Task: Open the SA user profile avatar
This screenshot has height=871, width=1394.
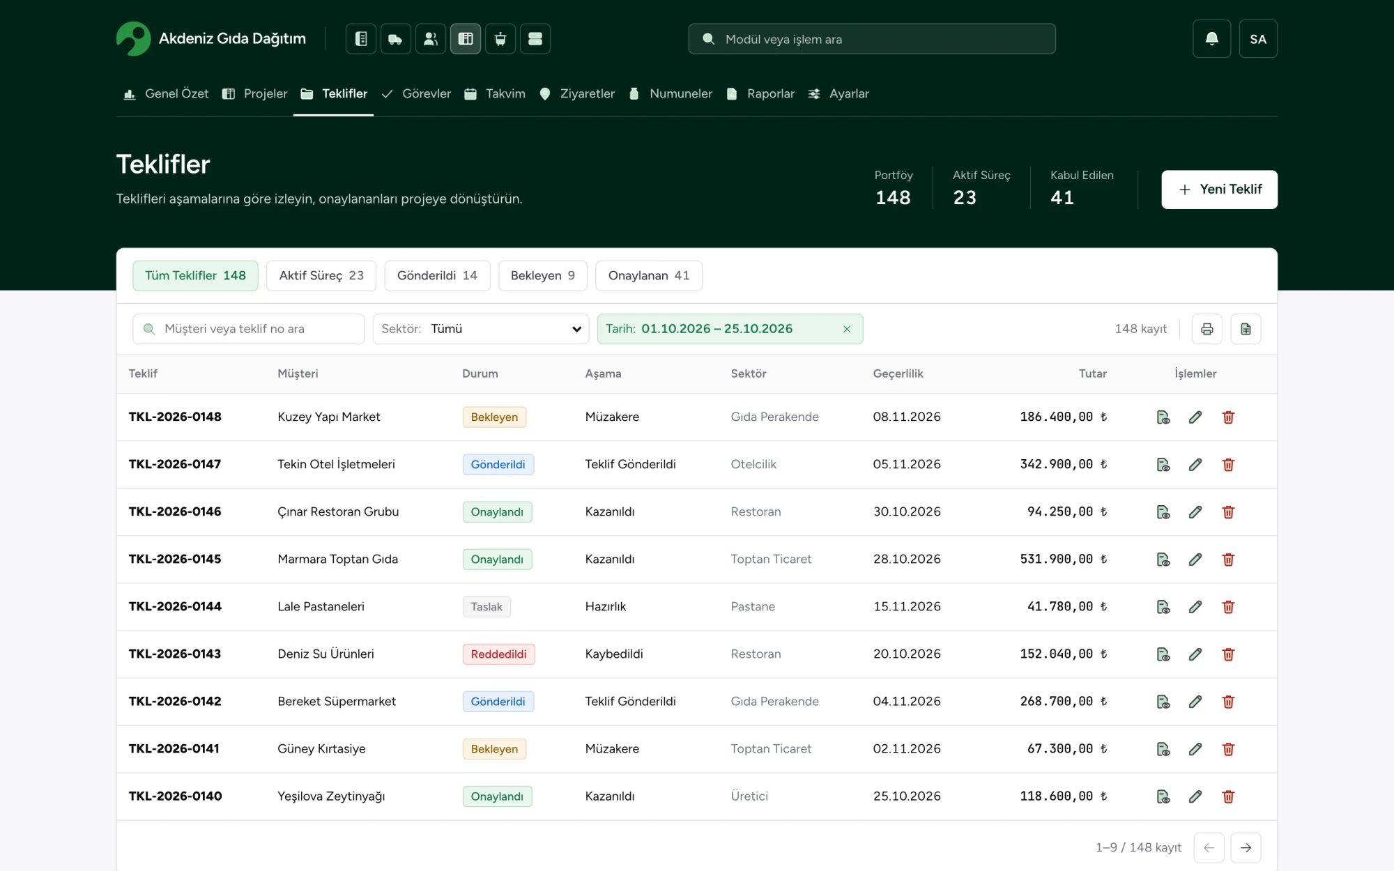Action: click(x=1258, y=39)
